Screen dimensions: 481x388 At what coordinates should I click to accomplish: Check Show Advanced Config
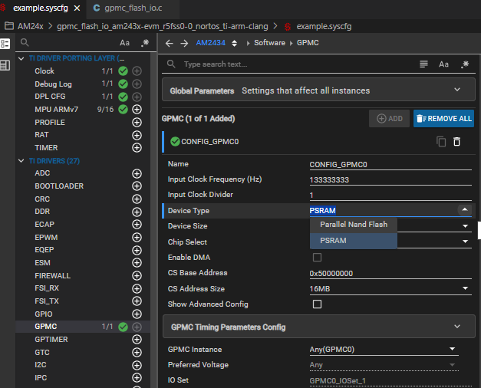coord(317,304)
